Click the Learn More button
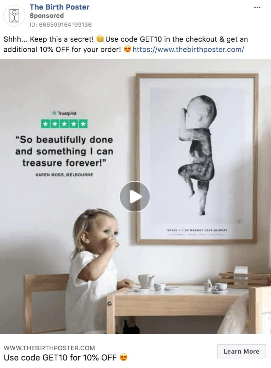This screenshot has height=368, width=271. coord(242,351)
